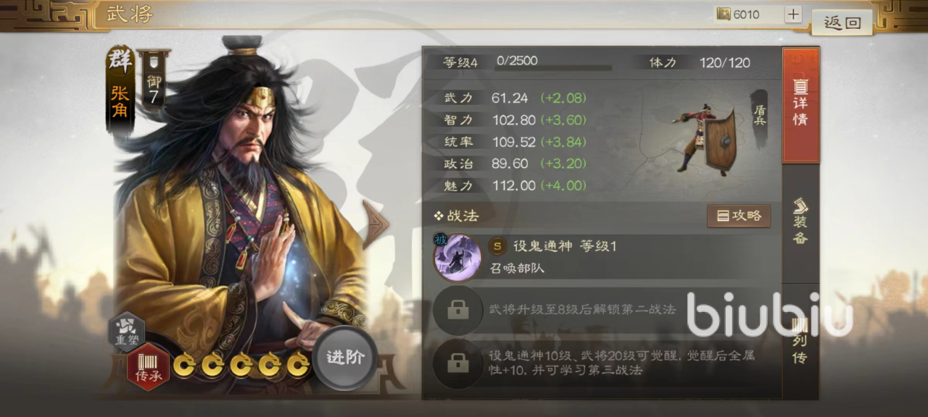
Task: Tap the 重塑 reshape icon
Action: [127, 330]
